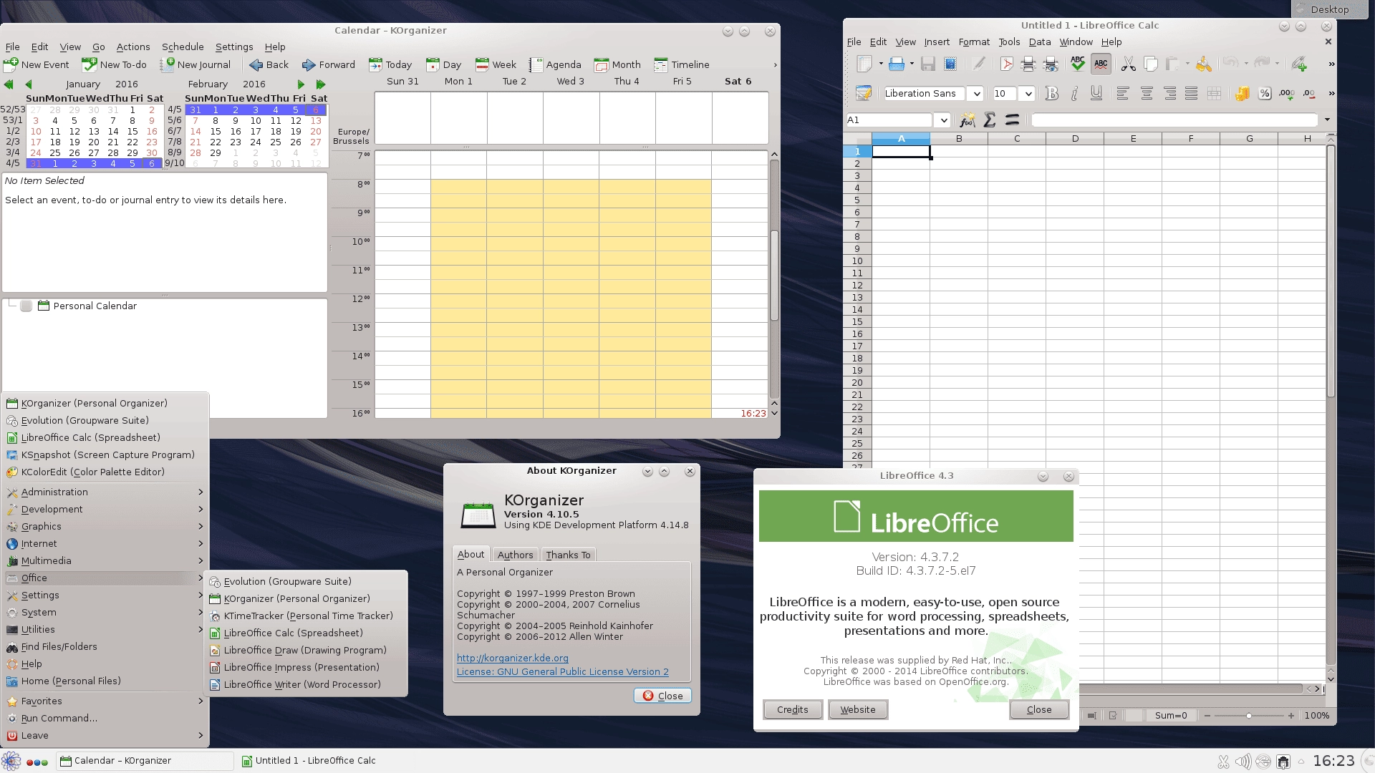The width and height of the screenshot is (1375, 773).
Task: Apply Percent number format in Calc
Action: coord(1265,93)
